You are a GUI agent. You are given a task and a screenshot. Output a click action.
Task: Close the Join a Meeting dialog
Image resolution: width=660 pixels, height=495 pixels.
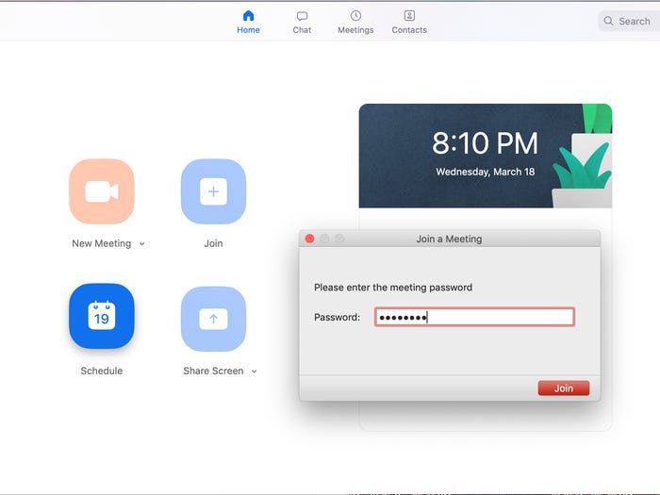point(310,239)
